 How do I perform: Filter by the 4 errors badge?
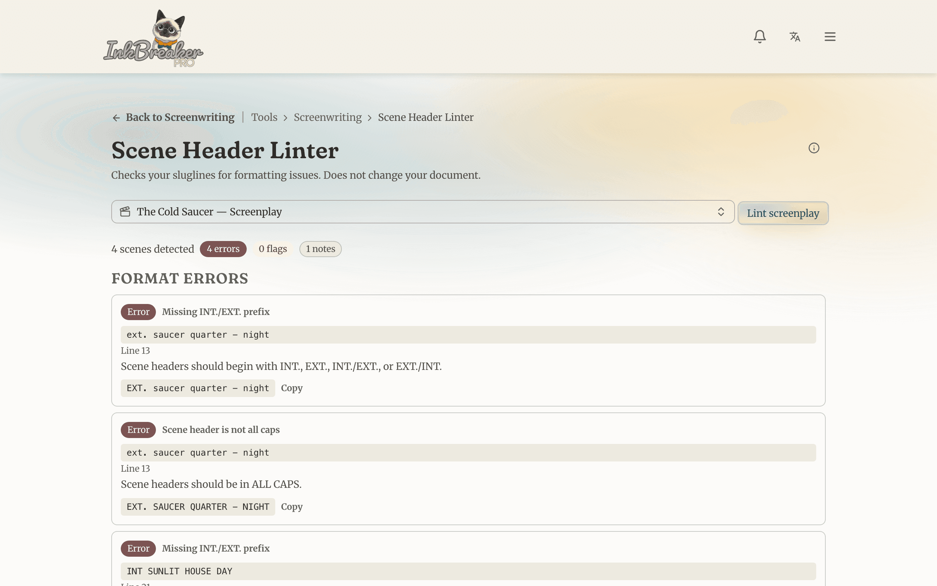(223, 249)
